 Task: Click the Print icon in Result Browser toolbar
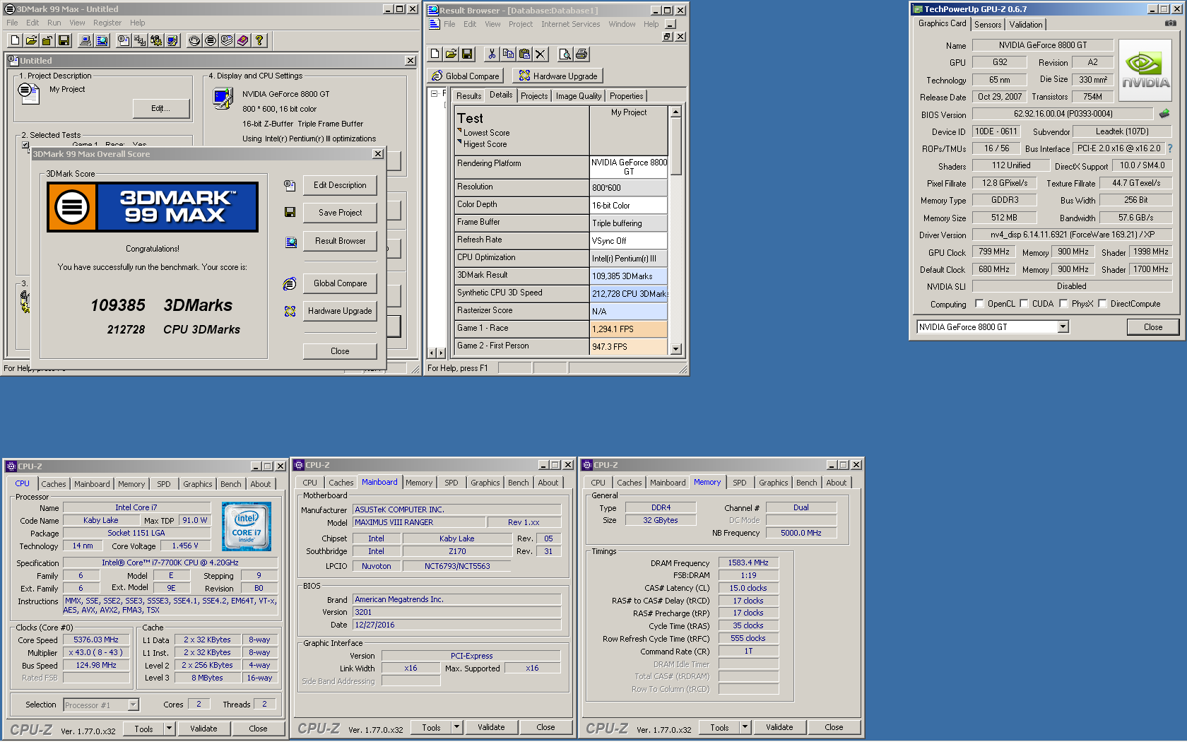(581, 54)
